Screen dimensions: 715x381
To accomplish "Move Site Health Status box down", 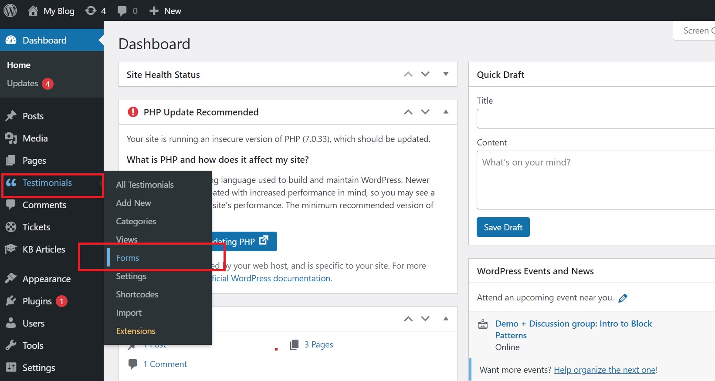I will coord(425,74).
